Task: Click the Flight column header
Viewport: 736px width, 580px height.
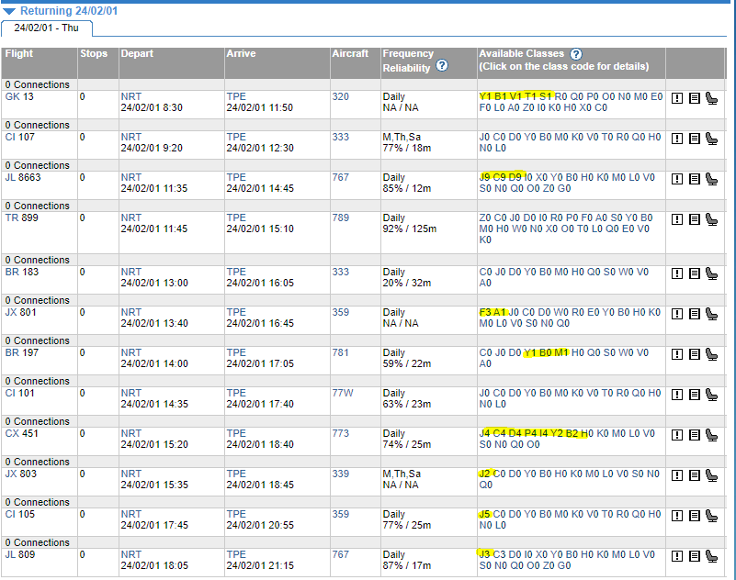Action: 19,53
